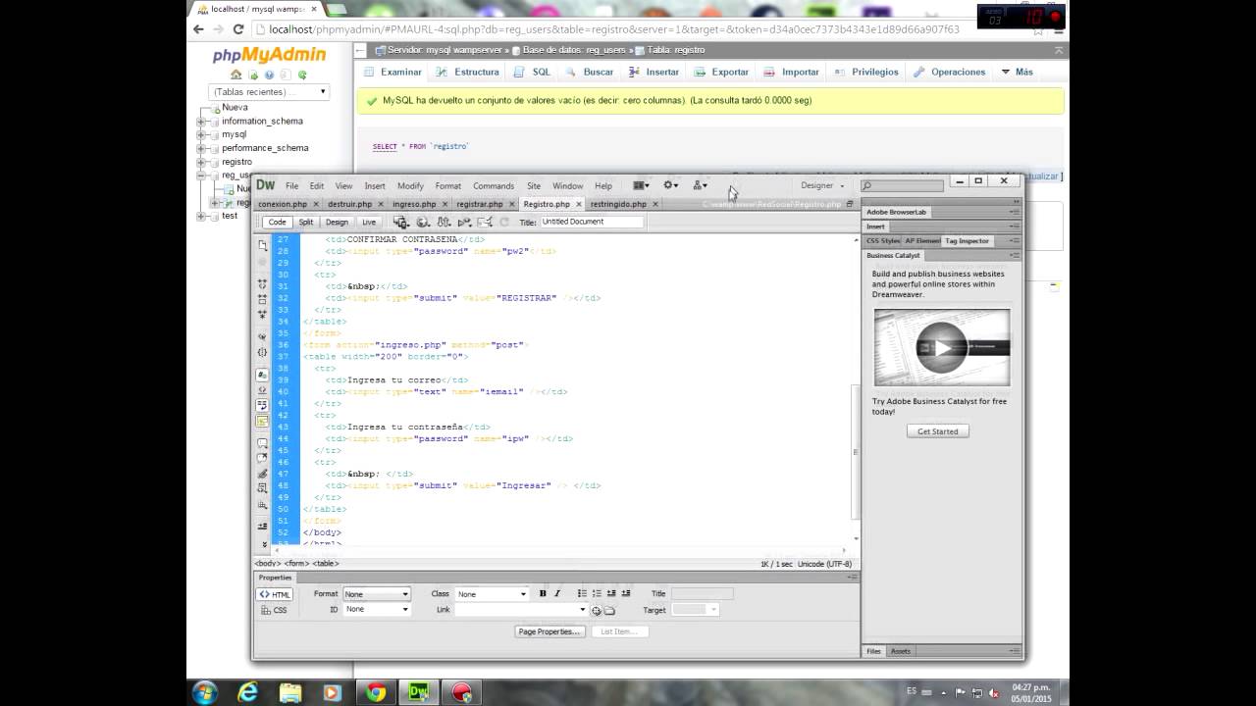Image resolution: width=1256 pixels, height=706 pixels.
Task: Click Get Started button in Business Catalyst
Action: (938, 431)
